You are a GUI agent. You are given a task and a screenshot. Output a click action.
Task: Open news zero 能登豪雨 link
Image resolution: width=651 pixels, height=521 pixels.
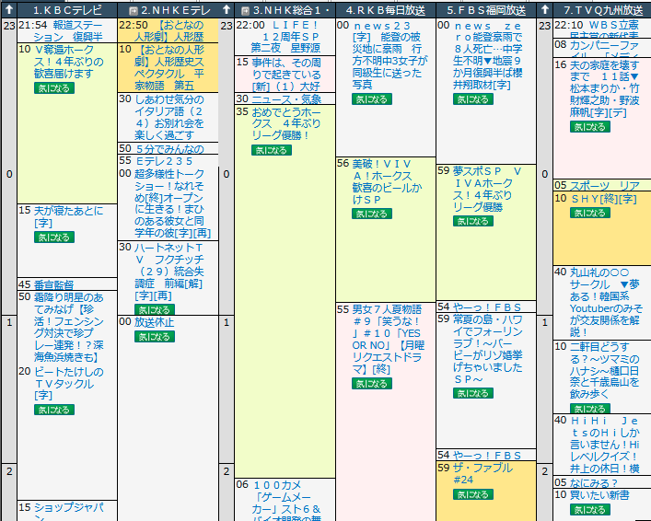pos(488,55)
